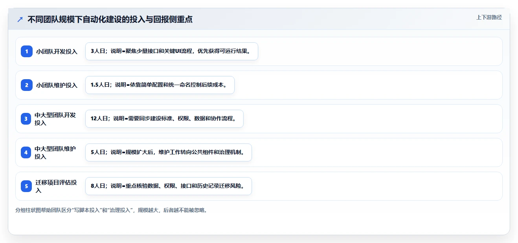Image resolution: width=518 pixels, height=243 pixels.
Task: Select the 迁移项目评估投入 label
Action: point(56,186)
